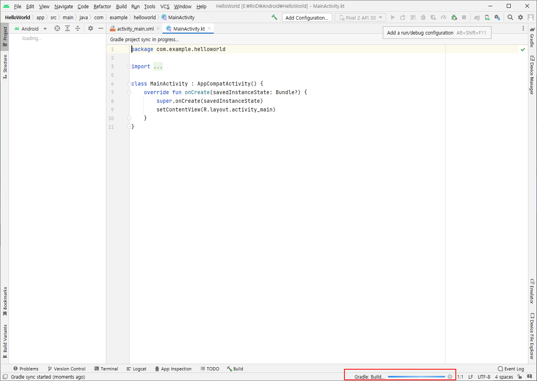Image resolution: width=537 pixels, height=381 pixels.
Task: Open Project panel options gear
Action: pos(91,28)
